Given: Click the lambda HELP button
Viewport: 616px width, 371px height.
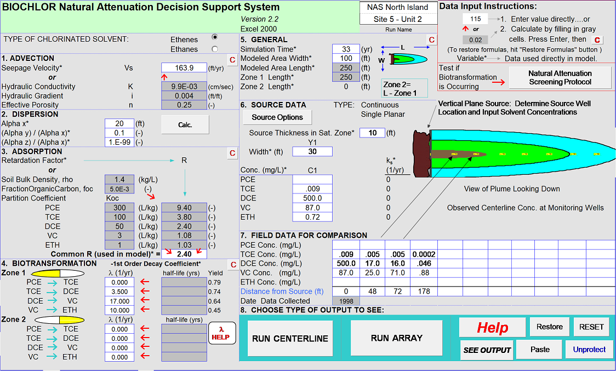Looking at the screenshot, I should tap(221, 333).
